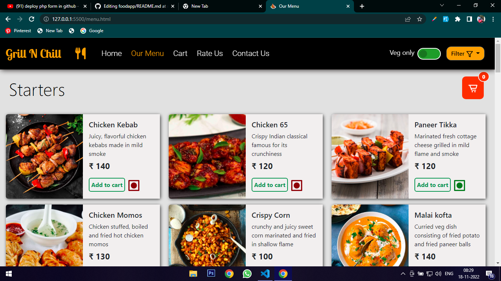
Task: Add Chicken 65 to the cart
Action: tap(270, 185)
